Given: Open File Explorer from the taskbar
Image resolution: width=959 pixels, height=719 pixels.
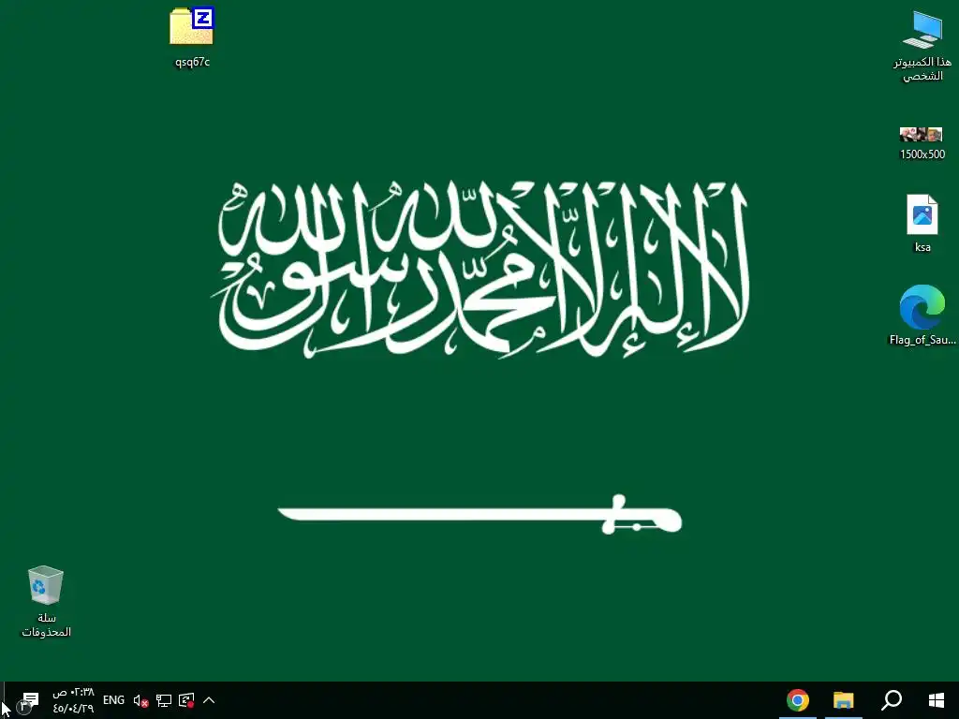Looking at the screenshot, I should (844, 700).
